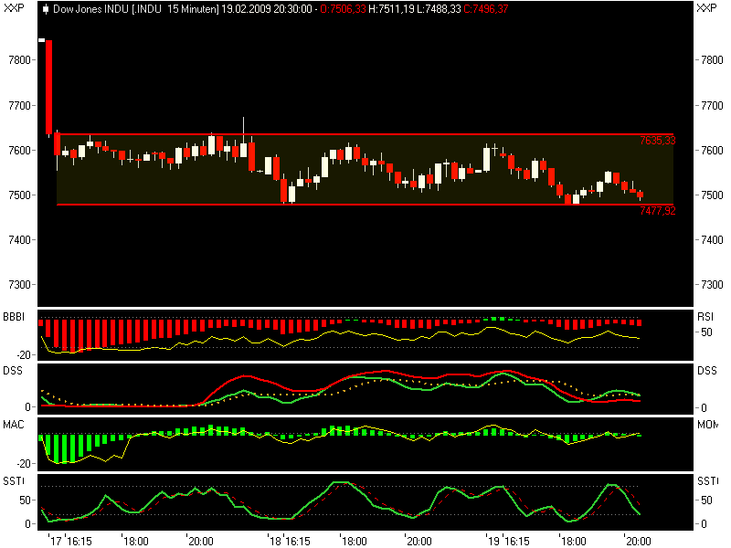Click the 18:00 marker following '17 16:15
This screenshot has width=731, height=548.
coord(135,541)
